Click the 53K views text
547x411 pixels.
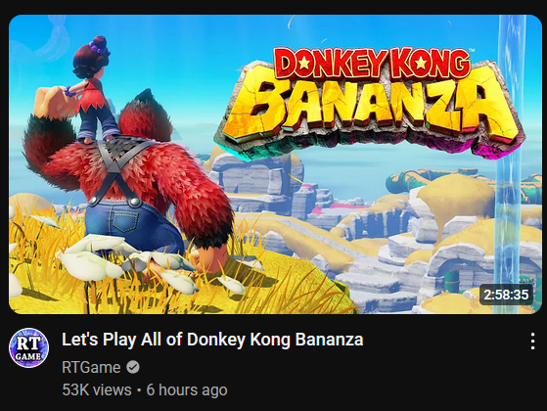97,390
